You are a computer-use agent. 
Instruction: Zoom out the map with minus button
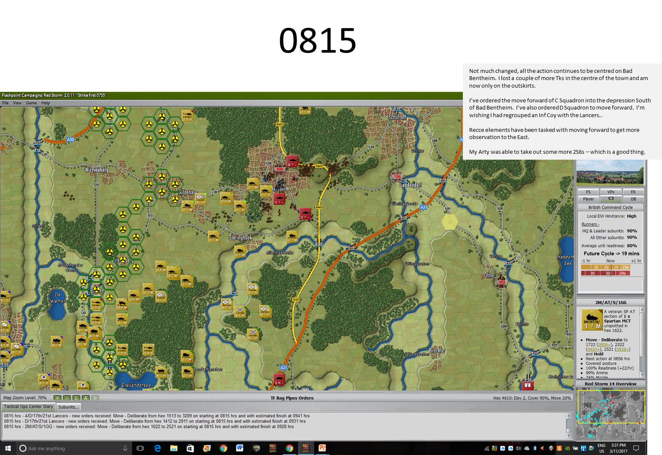point(66,398)
